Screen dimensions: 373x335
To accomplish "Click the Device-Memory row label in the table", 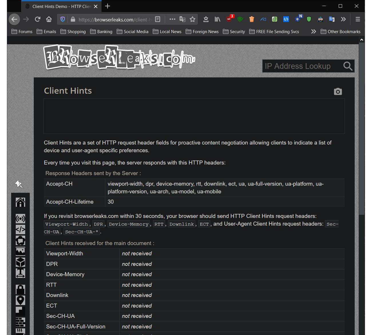I will pos(65,274).
